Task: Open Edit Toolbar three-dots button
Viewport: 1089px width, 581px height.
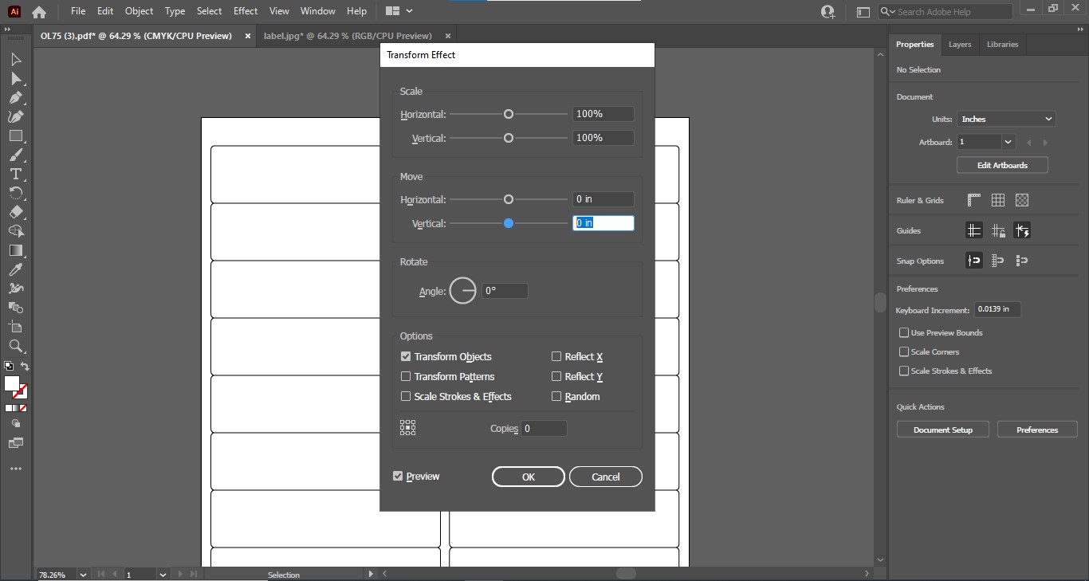Action: [x=15, y=469]
